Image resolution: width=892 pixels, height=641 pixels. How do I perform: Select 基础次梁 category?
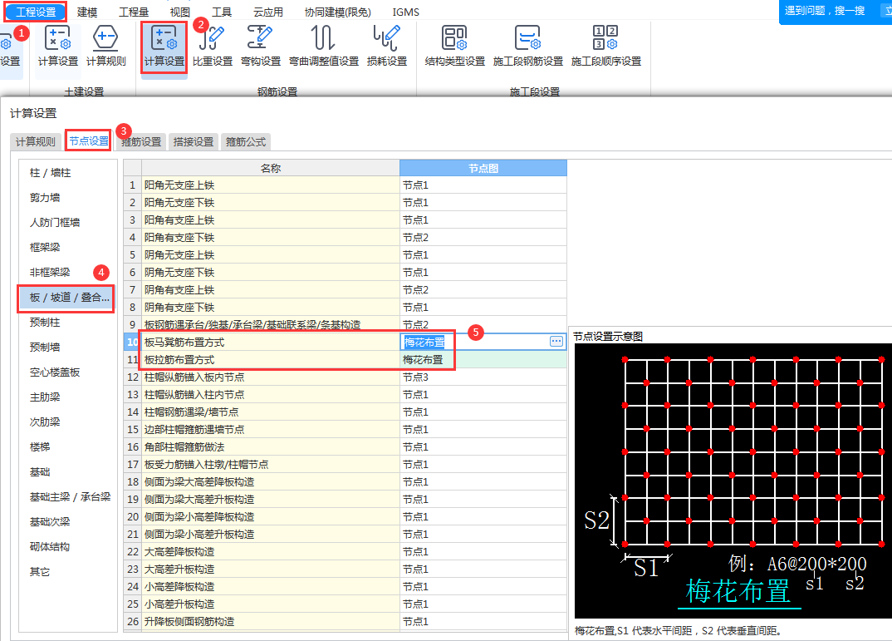coord(50,521)
